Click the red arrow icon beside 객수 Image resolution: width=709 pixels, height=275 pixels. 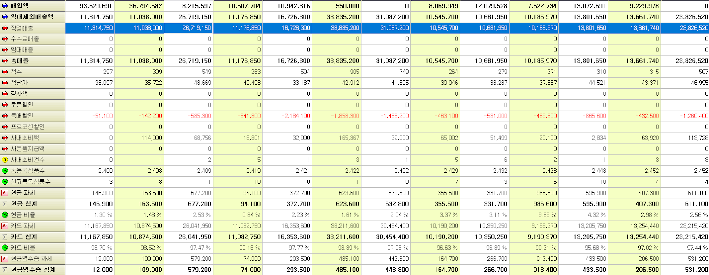tap(5, 72)
